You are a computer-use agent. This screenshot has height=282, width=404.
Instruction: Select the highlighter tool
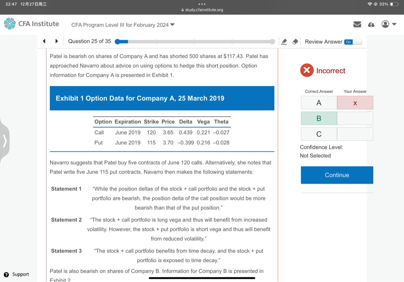point(283,42)
